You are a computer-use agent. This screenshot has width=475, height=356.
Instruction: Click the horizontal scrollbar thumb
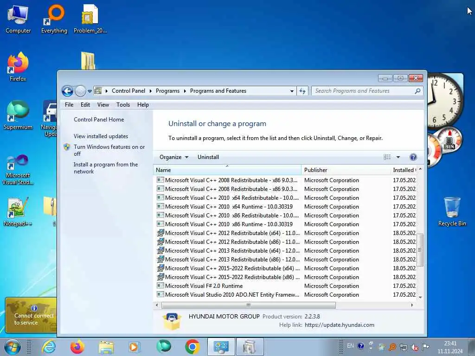click(249, 305)
